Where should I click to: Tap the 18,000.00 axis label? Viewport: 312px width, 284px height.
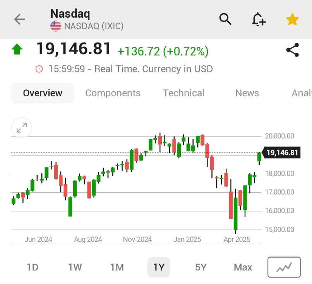tap(279, 173)
